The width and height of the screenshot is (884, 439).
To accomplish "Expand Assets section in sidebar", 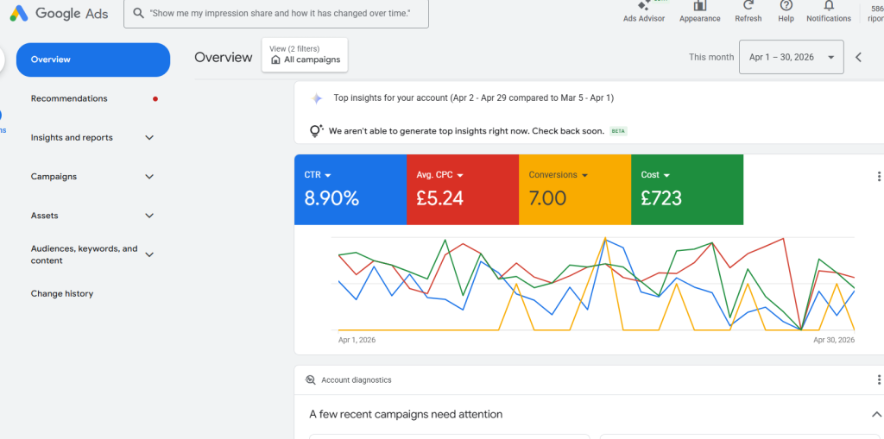I will coord(149,216).
